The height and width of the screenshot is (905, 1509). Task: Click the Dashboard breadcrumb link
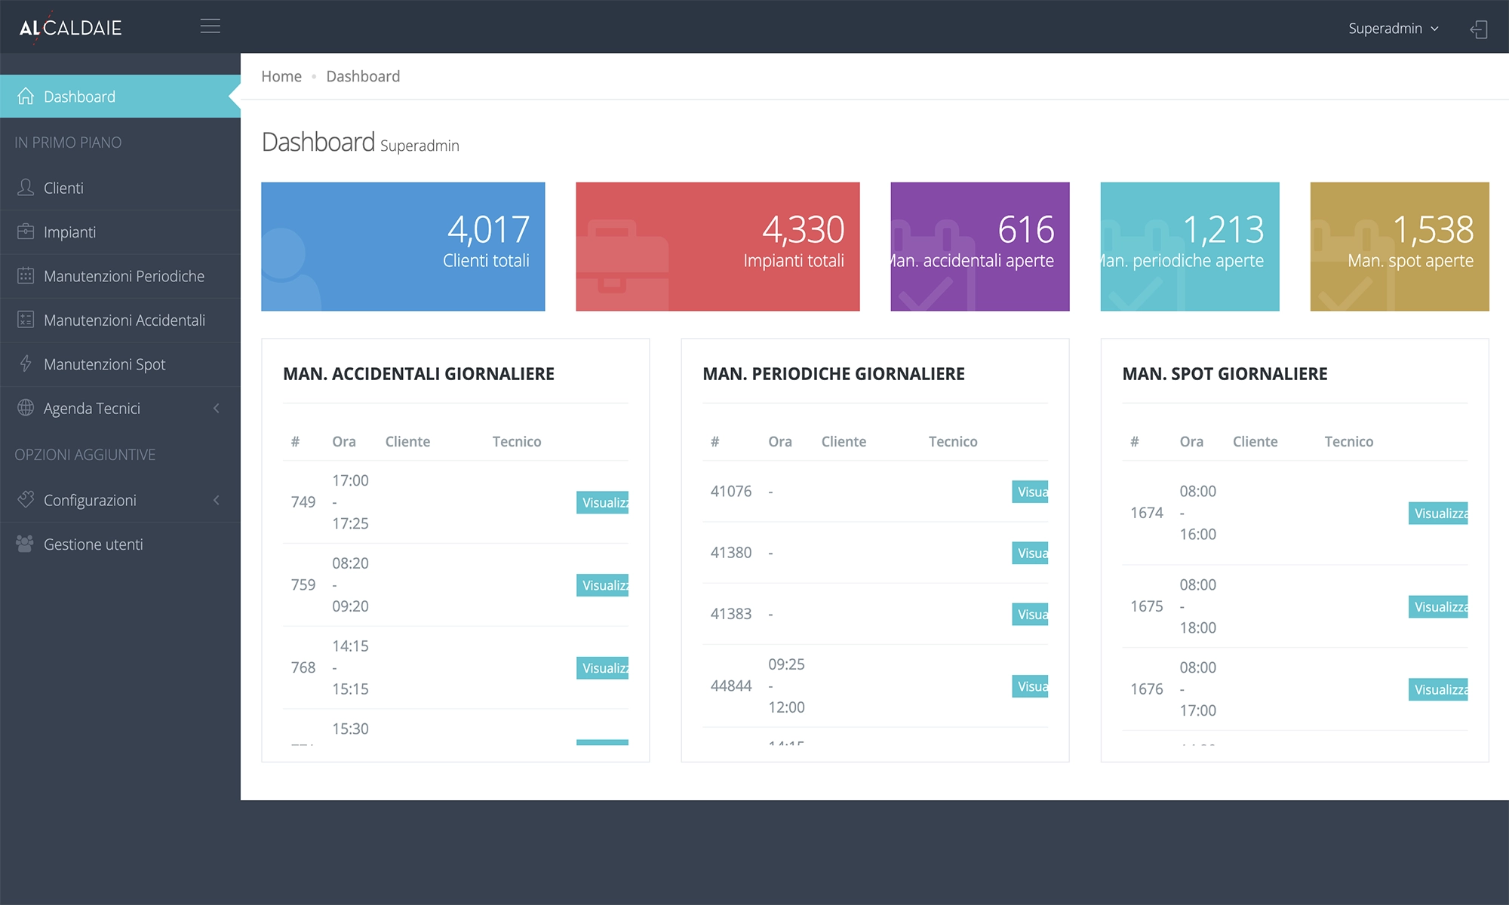pyautogui.click(x=363, y=76)
